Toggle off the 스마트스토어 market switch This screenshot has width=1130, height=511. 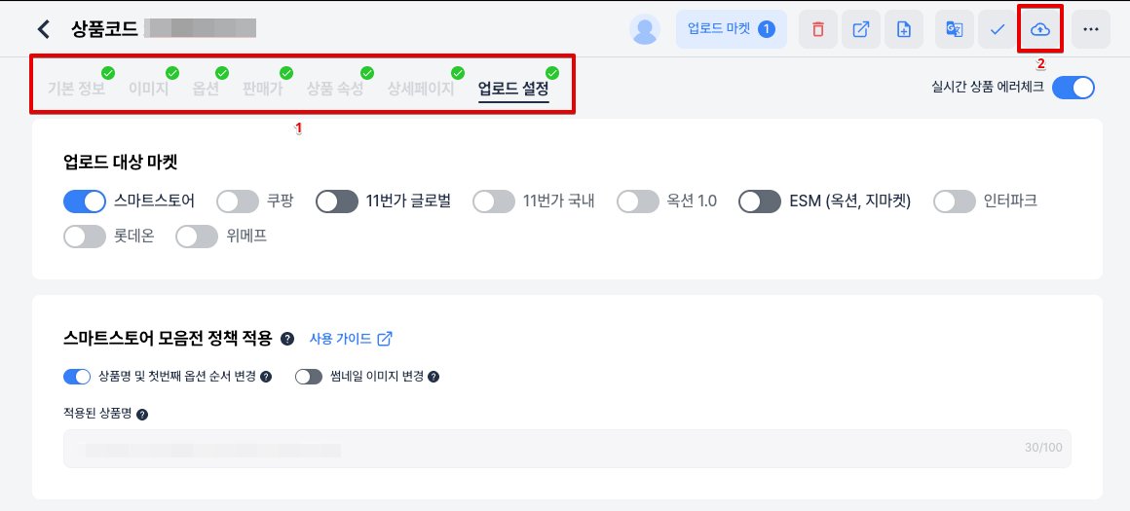[85, 201]
